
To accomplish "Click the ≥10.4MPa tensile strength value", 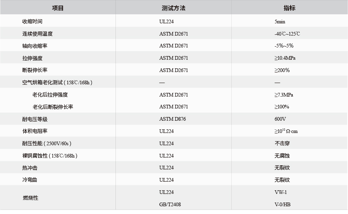I will pos(285,58).
